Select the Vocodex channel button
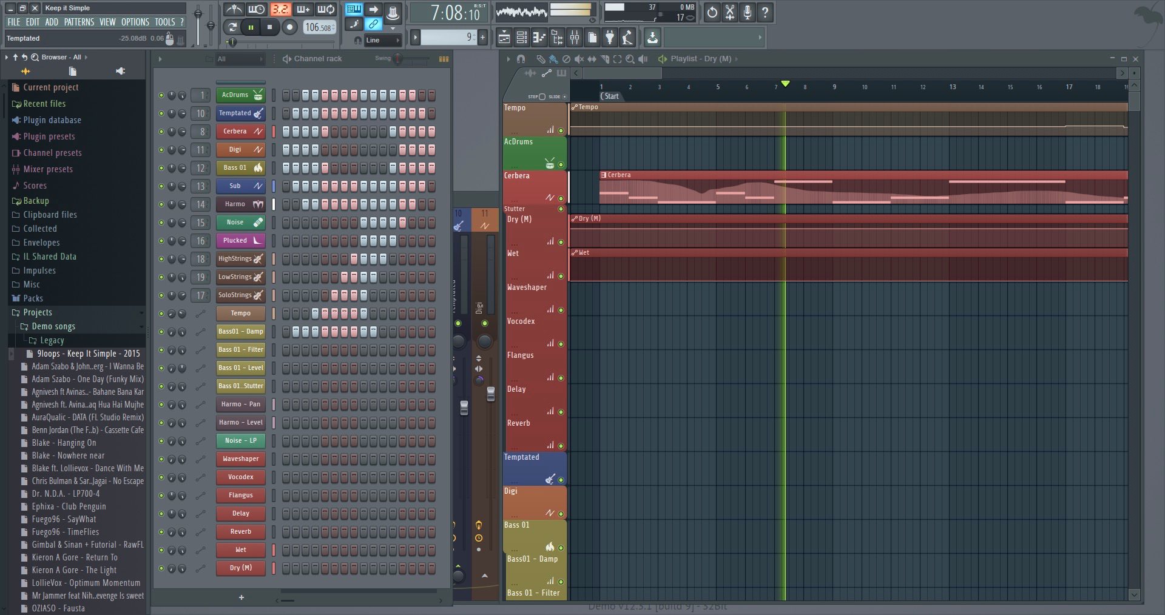Screen dimensions: 1165x615 point(240,477)
